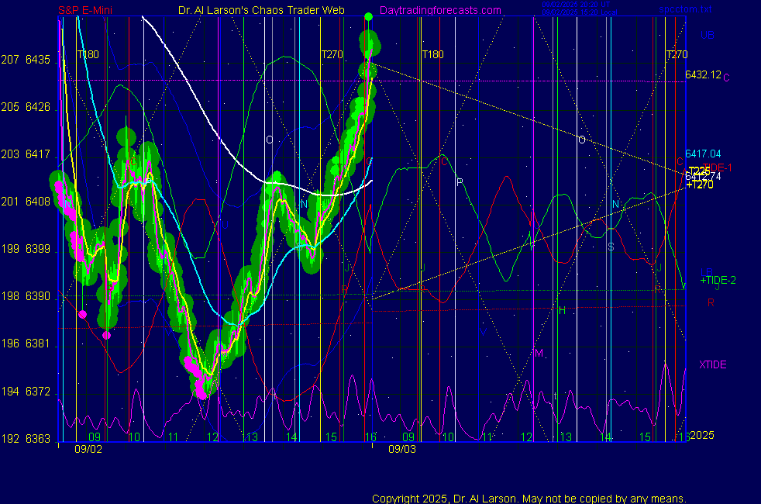The height and width of the screenshot is (504, 761).
Task: Click the white 'O' marker on yellow trendline
Action: [581, 140]
